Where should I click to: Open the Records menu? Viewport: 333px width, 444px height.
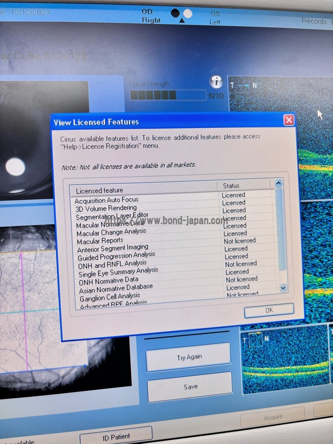tap(315, 21)
